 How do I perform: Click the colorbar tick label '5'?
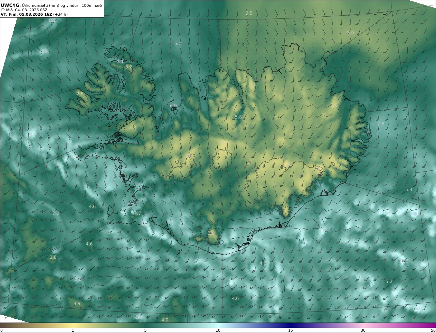[145, 330]
